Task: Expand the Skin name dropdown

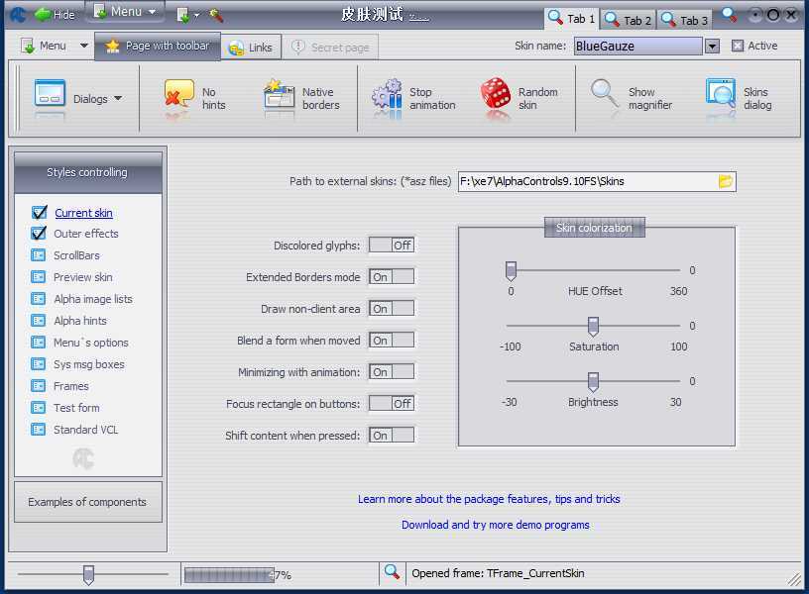Action: click(x=712, y=46)
